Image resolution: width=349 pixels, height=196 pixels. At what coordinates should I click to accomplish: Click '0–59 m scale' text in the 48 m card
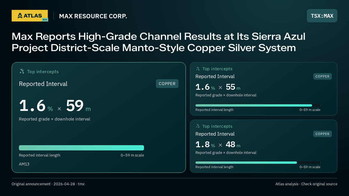310,167
